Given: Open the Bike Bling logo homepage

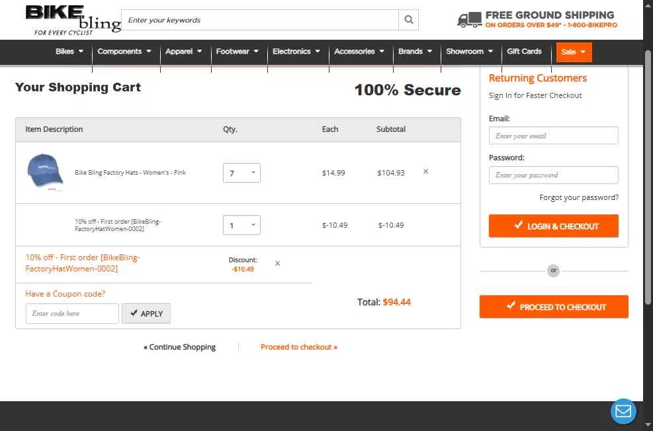Looking at the screenshot, I should click(x=73, y=20).
